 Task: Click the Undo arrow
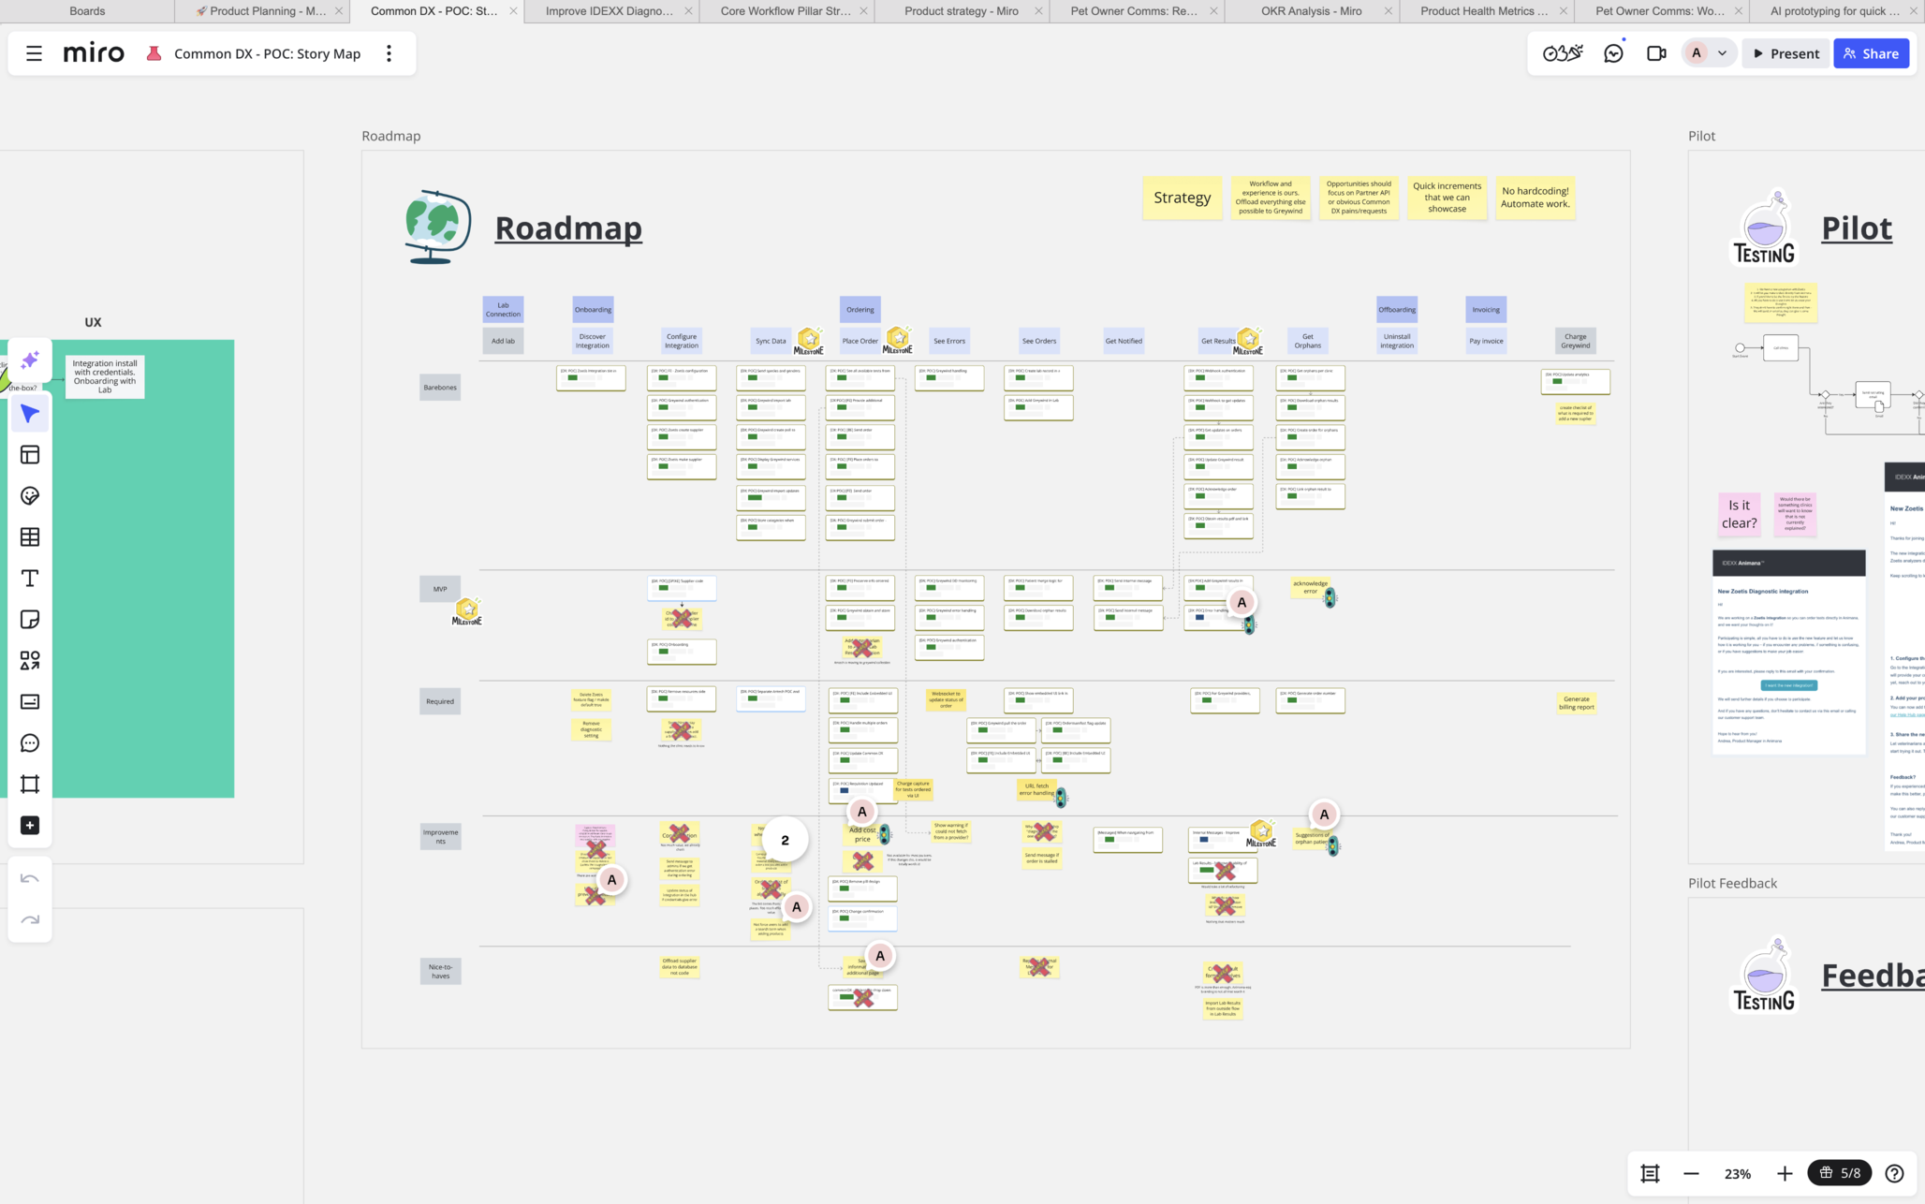tap(30, 879)
